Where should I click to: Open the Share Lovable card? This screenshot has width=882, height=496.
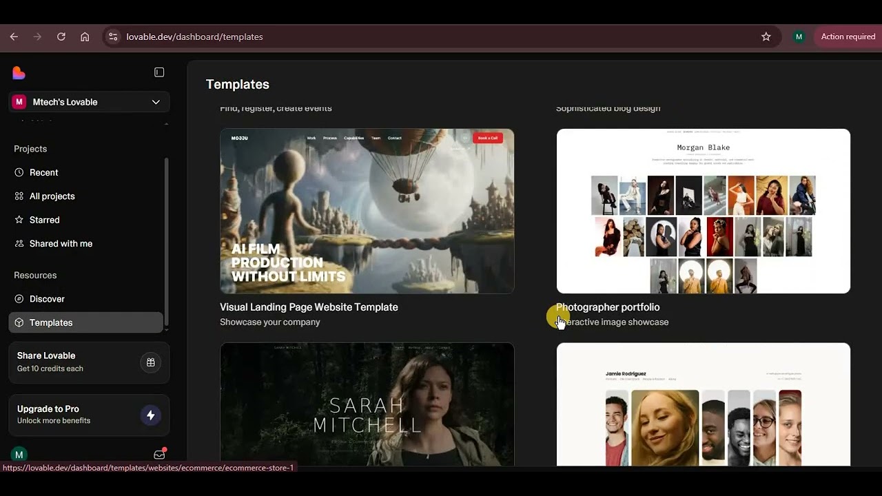(89, 362)
